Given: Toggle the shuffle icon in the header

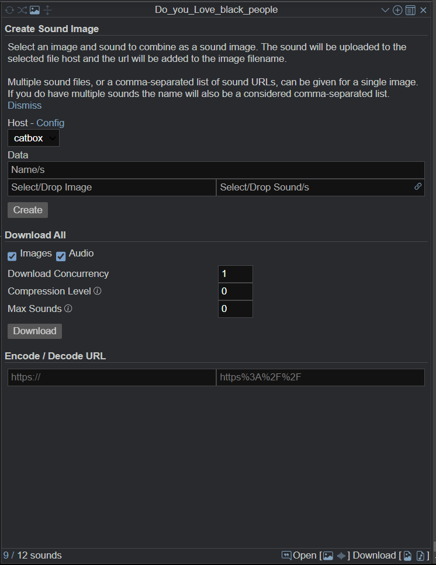Looking at the screenshot, I should [22, 10].
